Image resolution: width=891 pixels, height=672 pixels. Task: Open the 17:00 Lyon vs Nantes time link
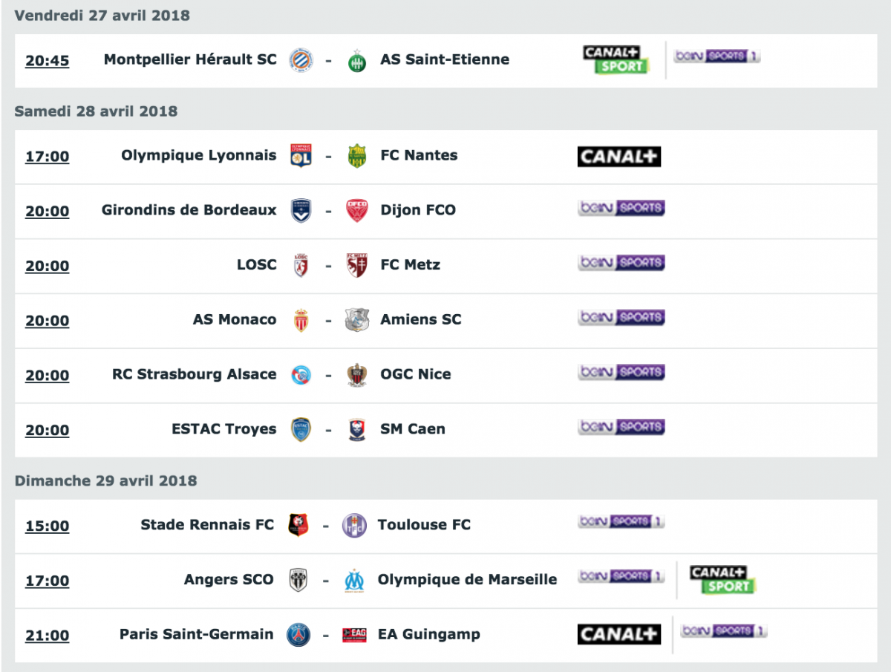pos(48,157)
